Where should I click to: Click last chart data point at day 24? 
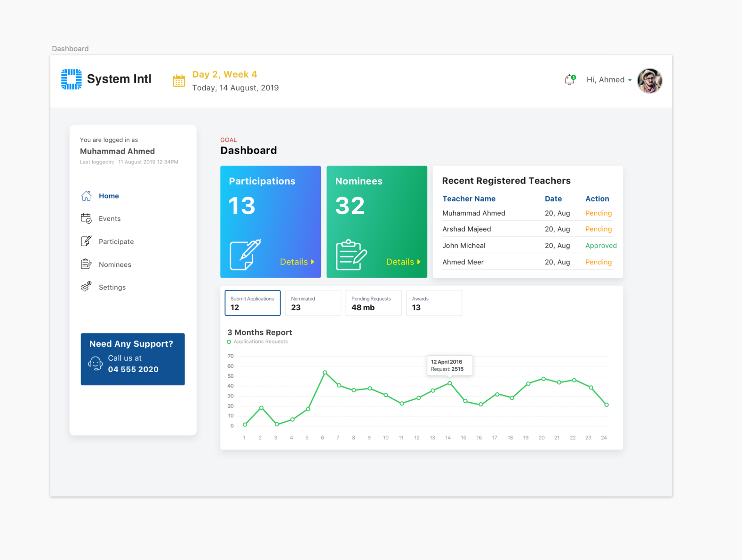click(x=606, y=404)
